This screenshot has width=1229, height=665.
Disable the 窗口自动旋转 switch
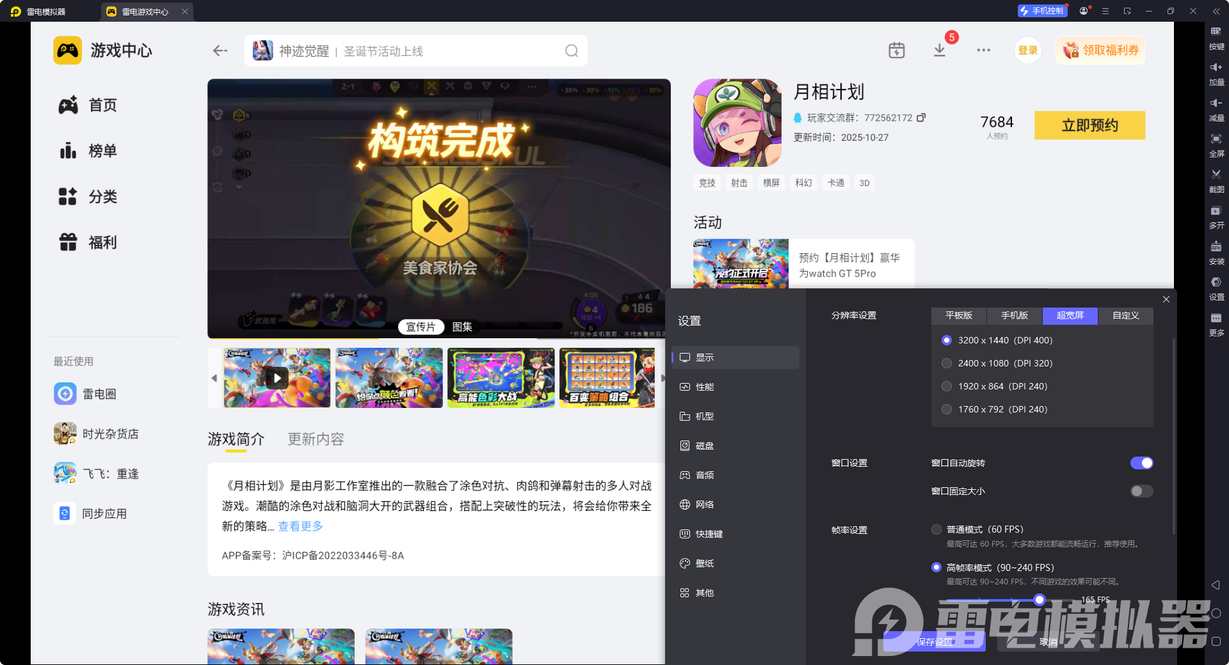(x=1141, y=463)
